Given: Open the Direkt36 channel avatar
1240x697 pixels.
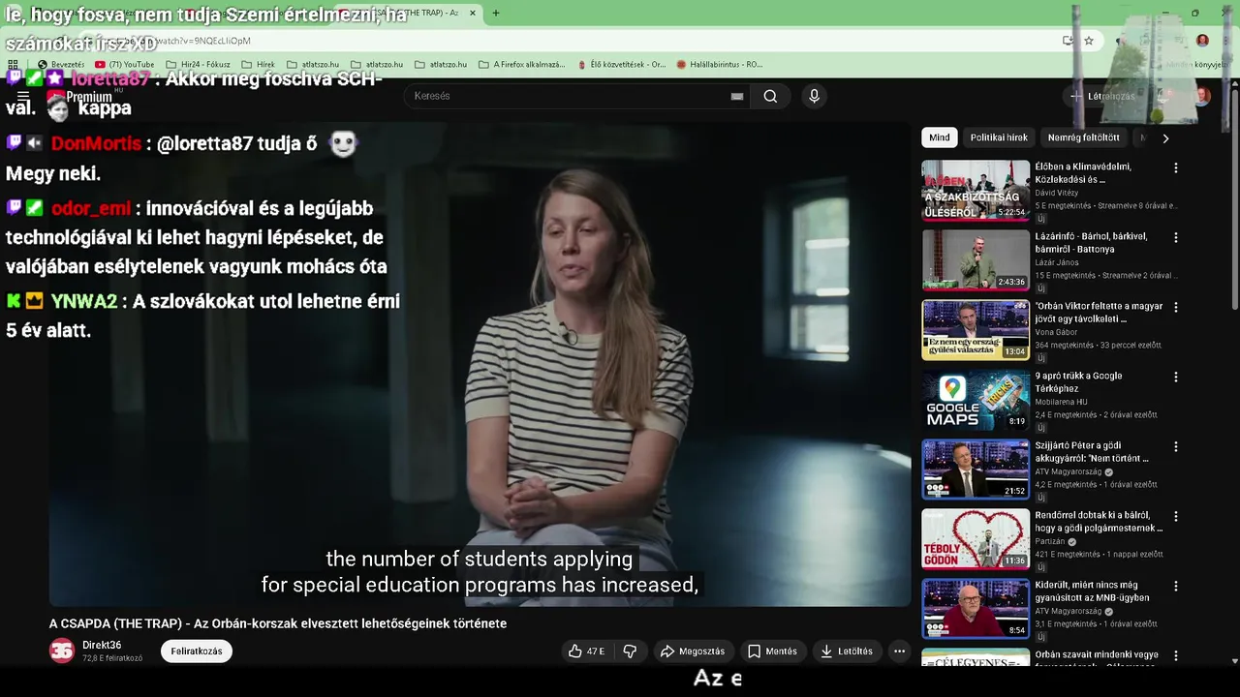Looking at the screenshot, I should (62, 651).
